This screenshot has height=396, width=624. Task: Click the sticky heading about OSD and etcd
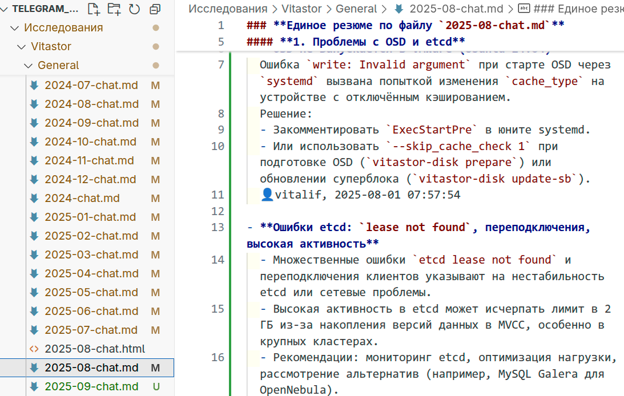coord(355,42)
